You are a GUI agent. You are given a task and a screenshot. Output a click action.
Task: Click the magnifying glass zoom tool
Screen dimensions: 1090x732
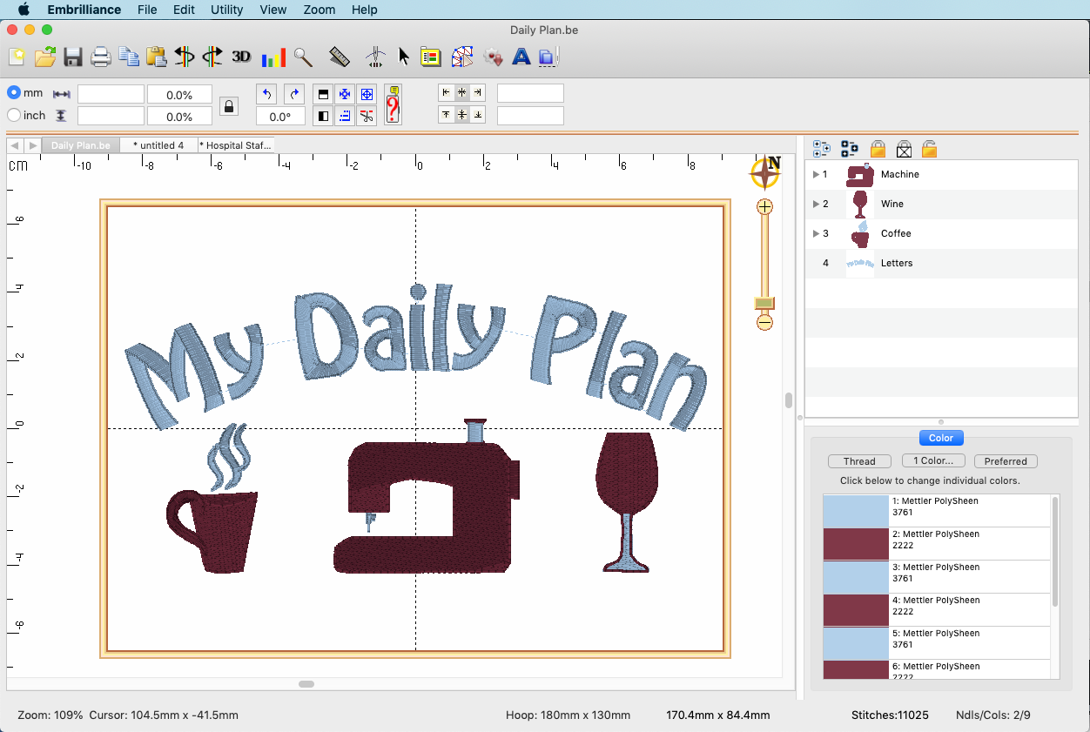[x=303, y=57]
